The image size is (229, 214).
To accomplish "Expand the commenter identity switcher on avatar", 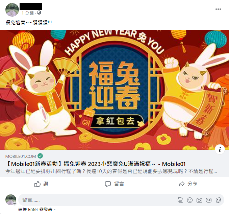I will pyautogui.click(x=15, y=203).
